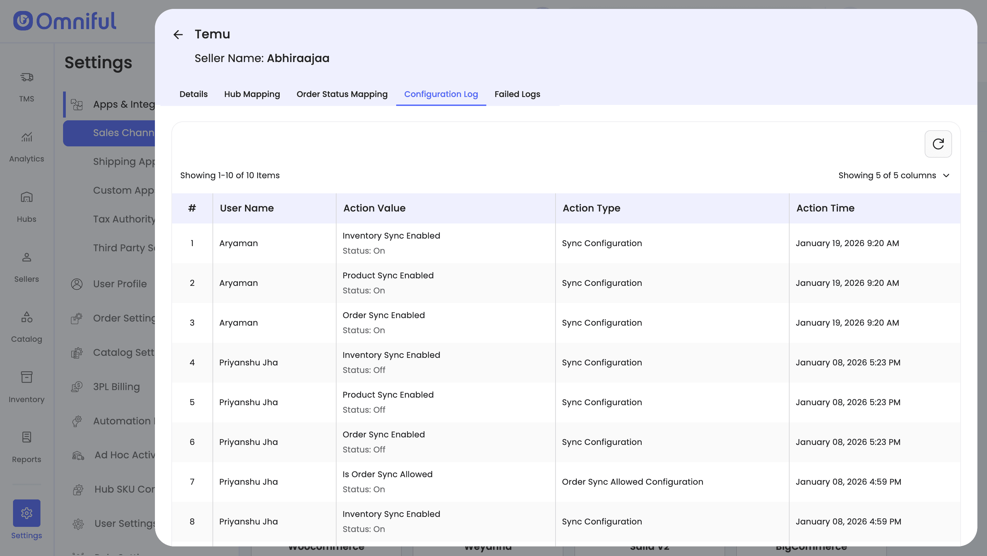Expand the Showing 5 of 5 columns dropdown

pos(893,176)
